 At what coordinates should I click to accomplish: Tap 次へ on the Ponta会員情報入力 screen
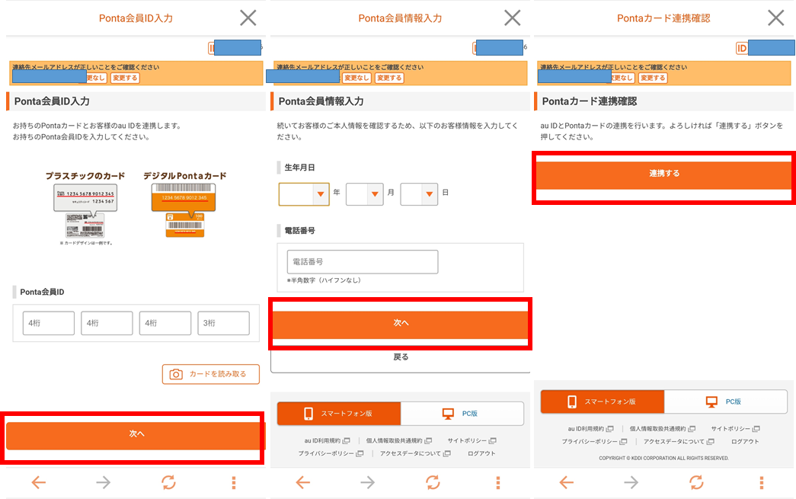click(401, 325)
